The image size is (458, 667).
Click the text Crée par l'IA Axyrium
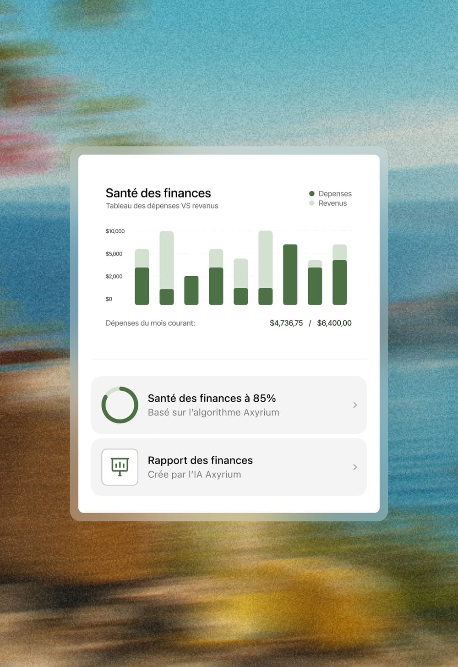click(x=194, y=475)
